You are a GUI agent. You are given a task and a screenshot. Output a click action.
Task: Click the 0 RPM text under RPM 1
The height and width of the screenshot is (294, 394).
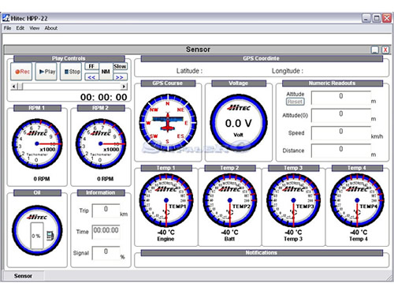42,179
